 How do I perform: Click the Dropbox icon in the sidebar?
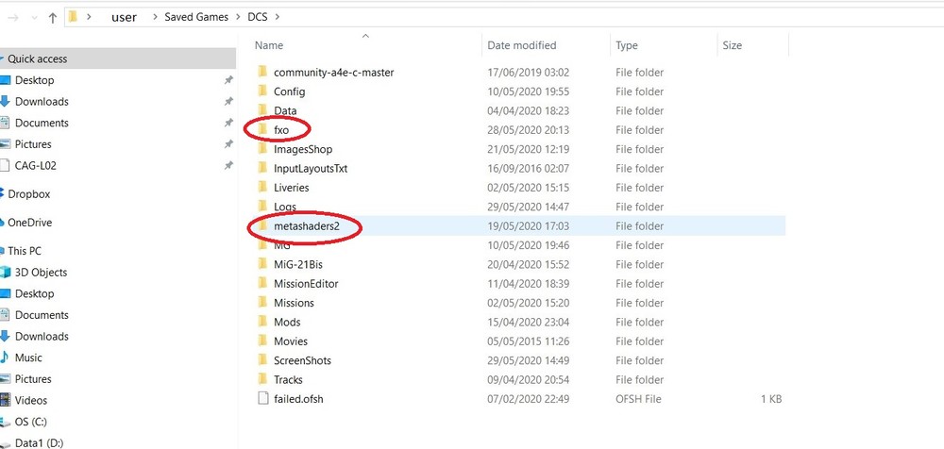click(5, 194)
